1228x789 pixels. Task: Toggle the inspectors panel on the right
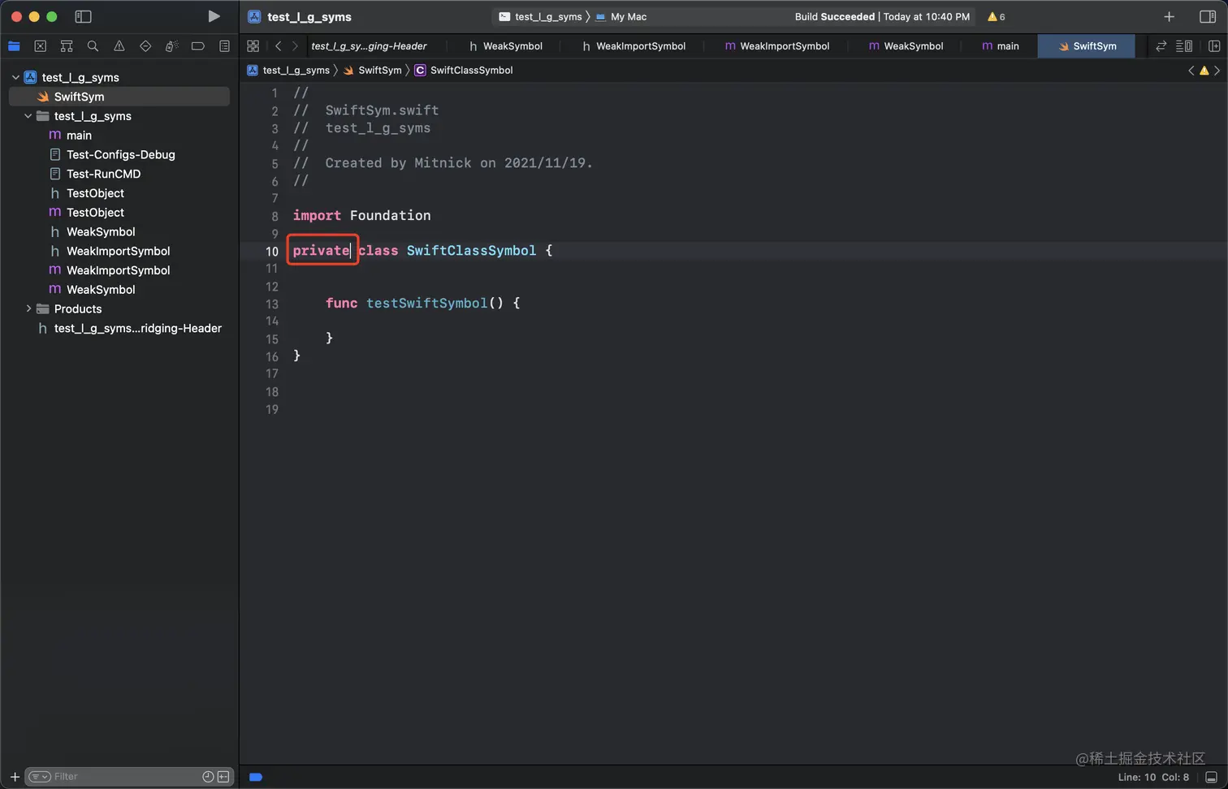point(1207,16)
